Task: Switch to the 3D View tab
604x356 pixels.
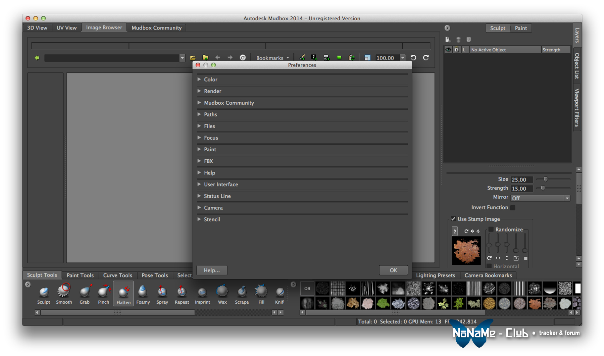Action: coord(37,28)
